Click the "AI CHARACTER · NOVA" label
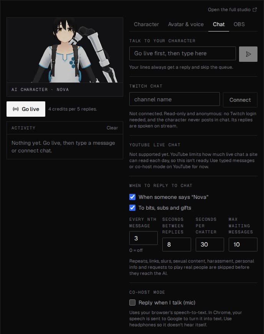This screenshot has height=334, width=264. [40, 89]
